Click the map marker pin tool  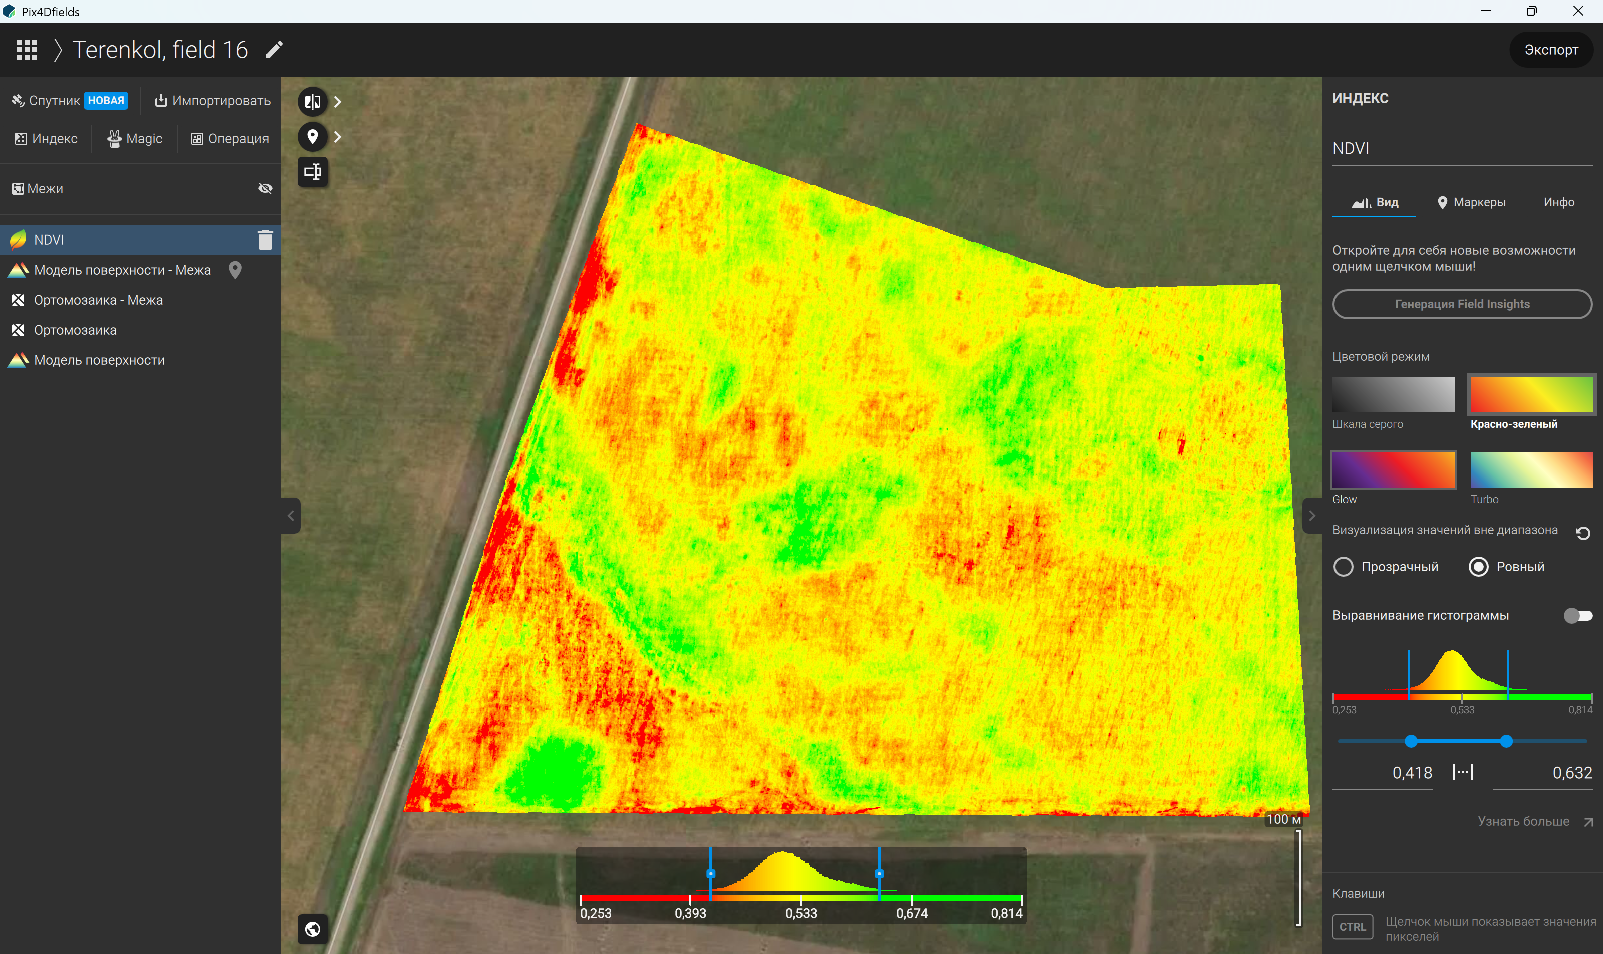tap(313, 136)
